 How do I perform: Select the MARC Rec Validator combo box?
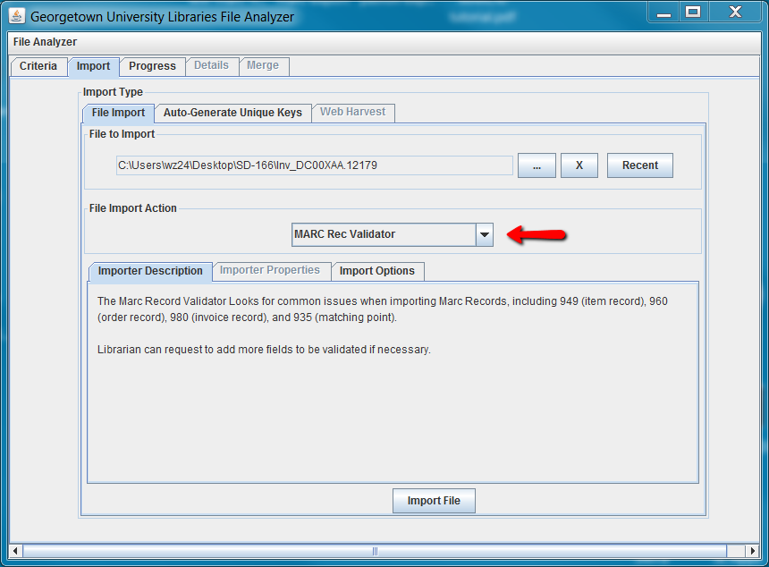pos(384,234)
